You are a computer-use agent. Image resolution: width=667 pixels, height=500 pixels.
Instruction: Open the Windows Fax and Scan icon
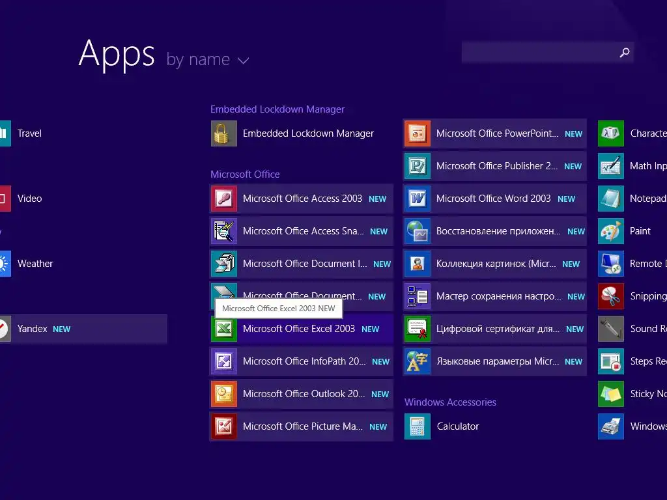pyautogui.click(x=611, y=426)
